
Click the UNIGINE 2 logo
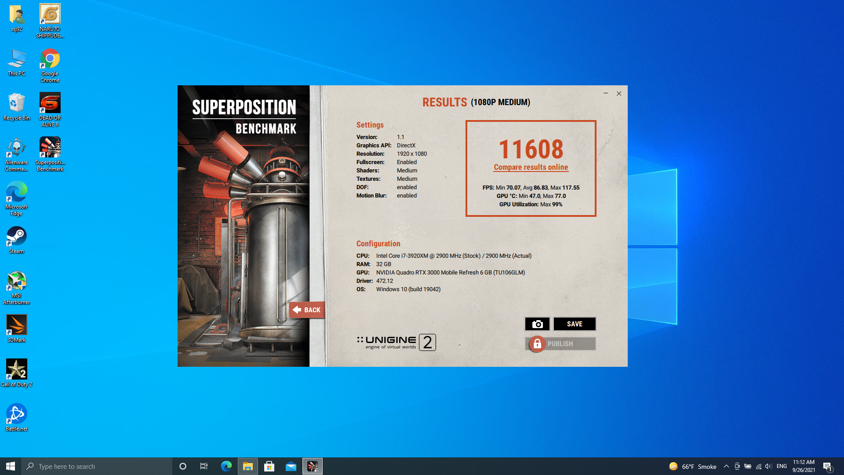click(397, 342)
